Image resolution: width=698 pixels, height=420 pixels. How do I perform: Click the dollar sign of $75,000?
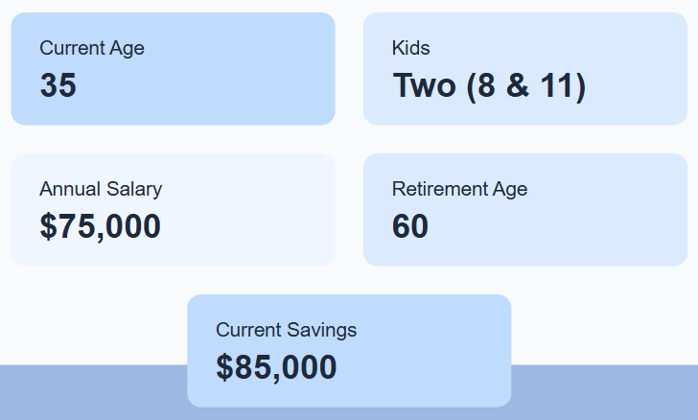(49, 226)
